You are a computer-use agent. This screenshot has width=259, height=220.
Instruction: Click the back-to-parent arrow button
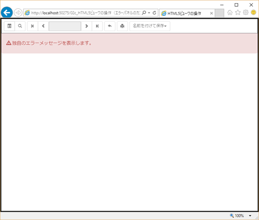coord(110,26)
